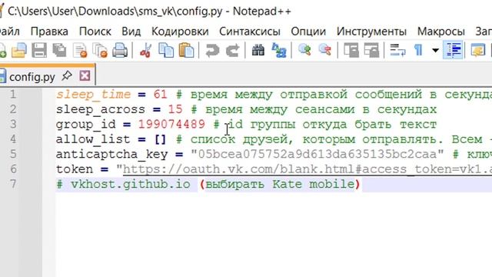Toggle Show All Characters pilcrow icon

(x=418, y=50)
